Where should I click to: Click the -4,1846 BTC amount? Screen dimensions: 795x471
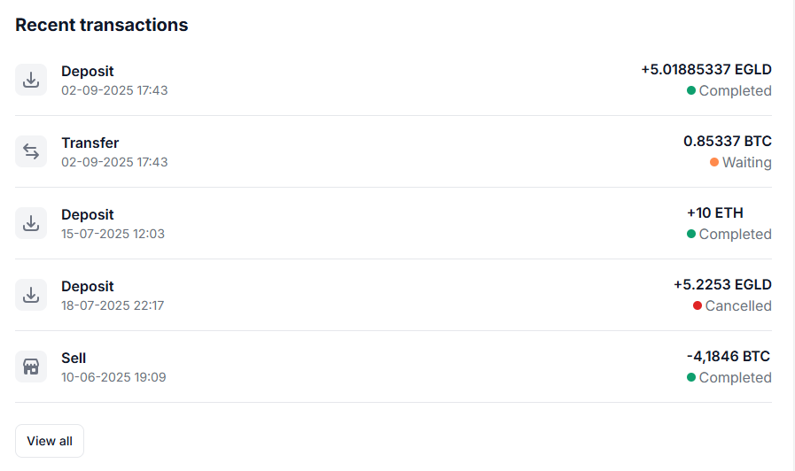[x=728, y=357]
